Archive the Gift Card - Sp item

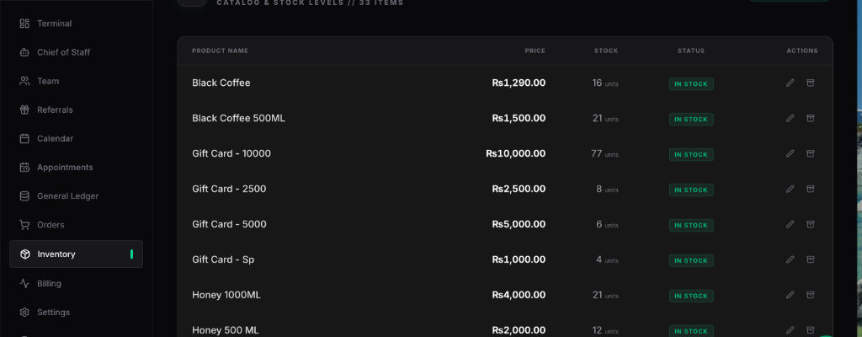(x=811, y=259)
